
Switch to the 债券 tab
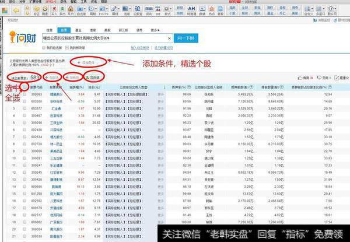pyautogui.click(x=139, y=30)
